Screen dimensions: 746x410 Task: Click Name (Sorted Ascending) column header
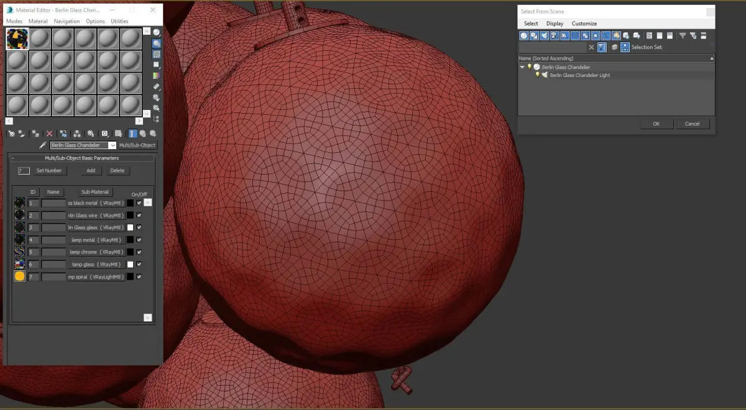(x=615, y=58)
